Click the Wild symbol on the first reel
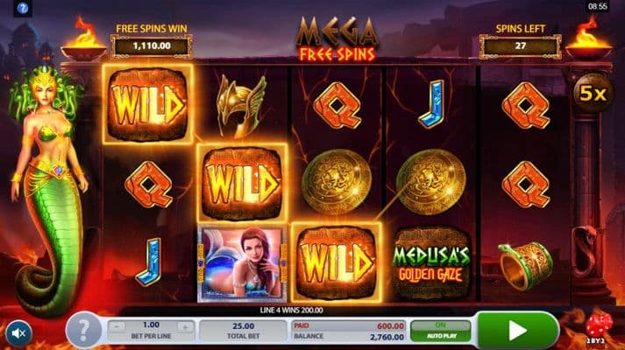625x350 pixels. (147, 105)
